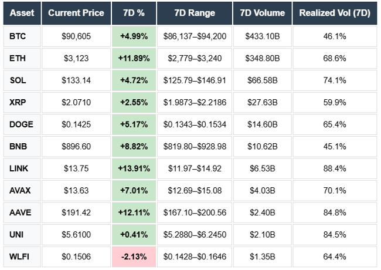The image size is (381, 270).
Task: Click the 7D Range column header
Action: click(195, 13)
